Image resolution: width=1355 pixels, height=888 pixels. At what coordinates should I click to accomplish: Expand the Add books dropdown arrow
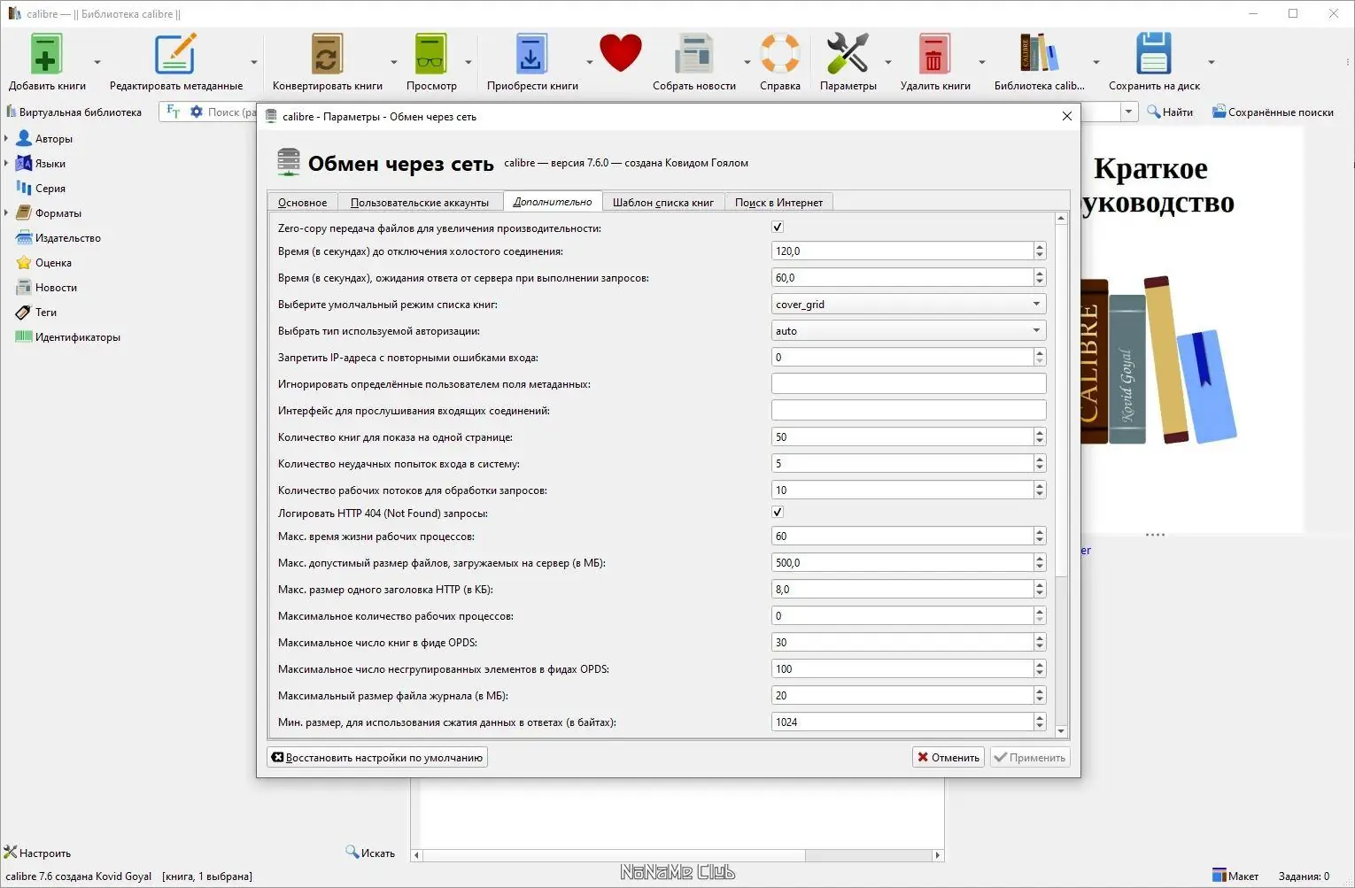point(97,62)
